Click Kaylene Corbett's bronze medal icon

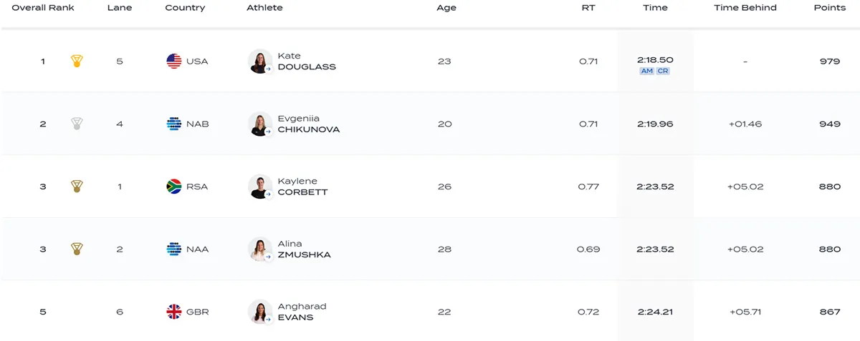[x=77, y=187]
